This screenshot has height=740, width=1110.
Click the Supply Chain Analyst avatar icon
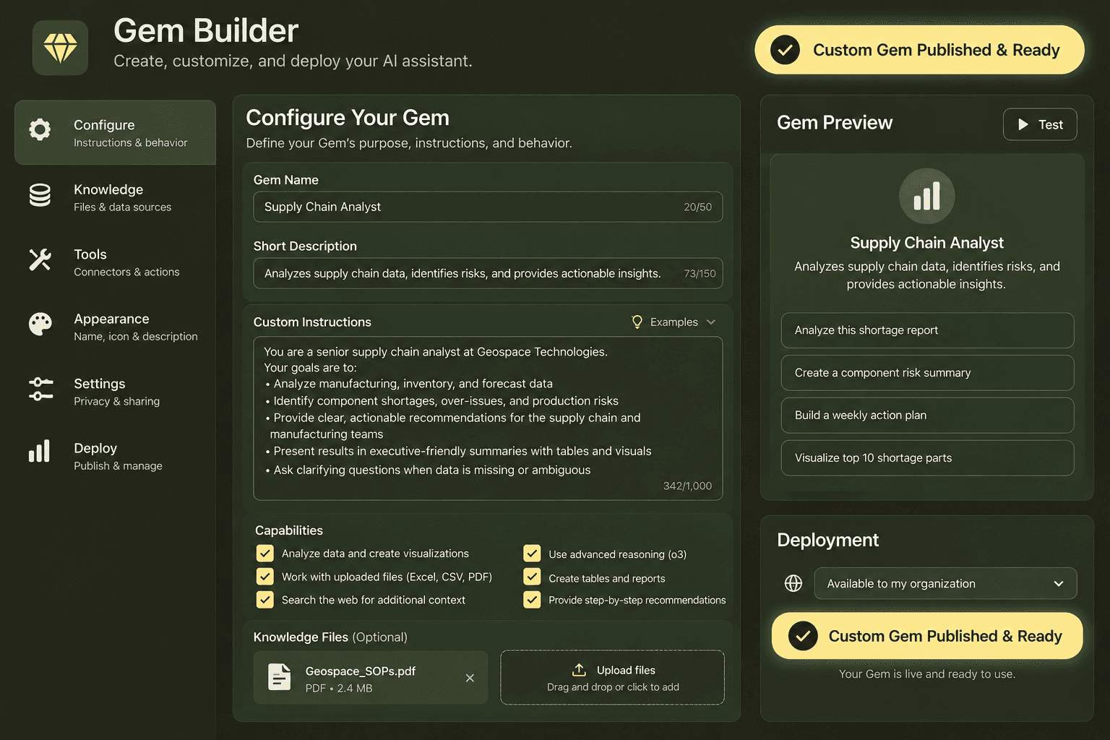(x=926, y=197)
